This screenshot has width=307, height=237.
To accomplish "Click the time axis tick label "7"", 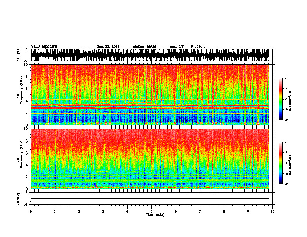I will coord(200,211).
